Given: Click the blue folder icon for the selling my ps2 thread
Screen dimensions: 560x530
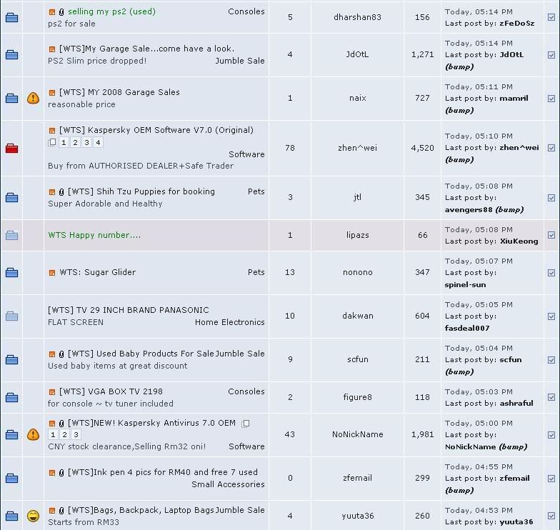Looking at the screenshot, I should [11, 17].
